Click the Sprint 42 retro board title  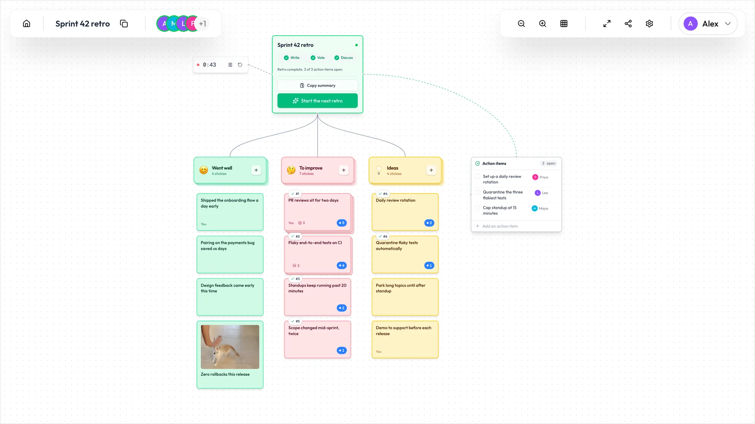coord(83,24)
